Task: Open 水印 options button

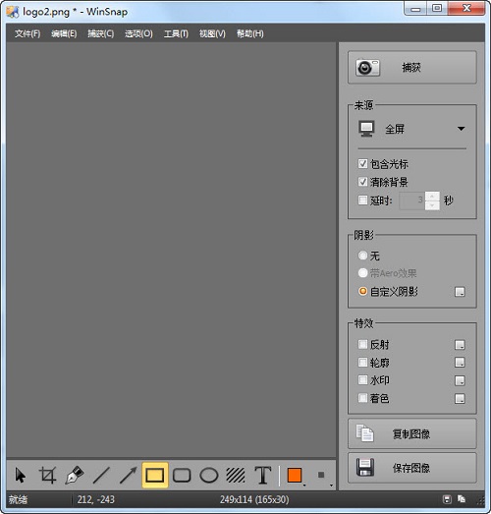Action: click(460, 380)
